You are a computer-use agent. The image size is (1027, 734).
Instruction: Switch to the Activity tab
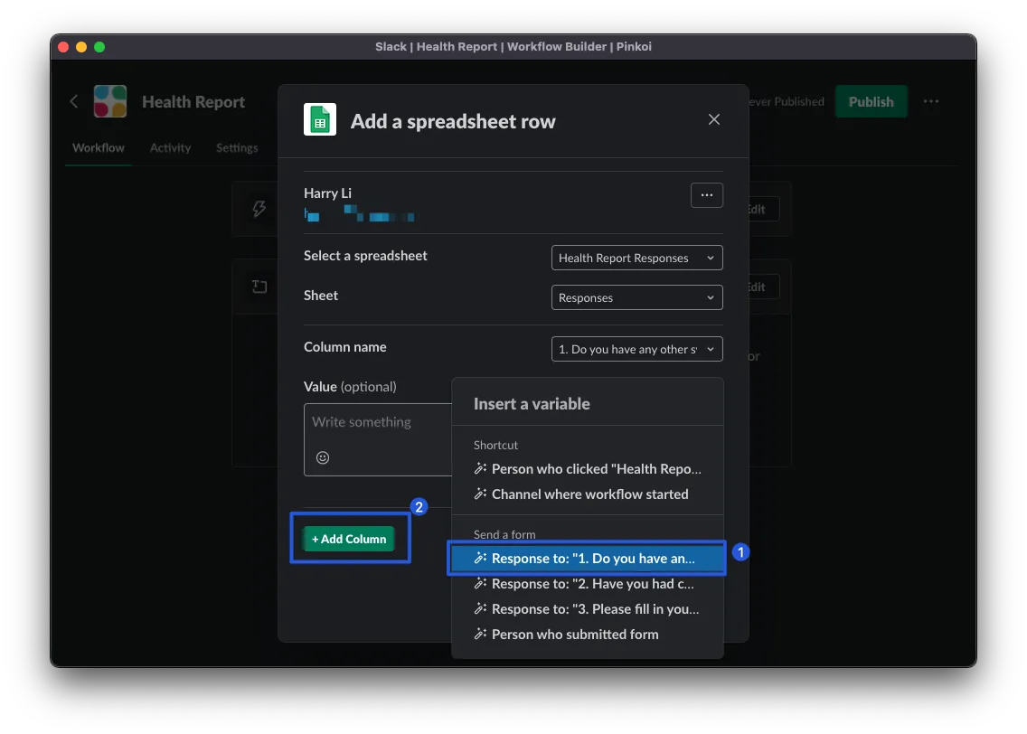point(170,148)
